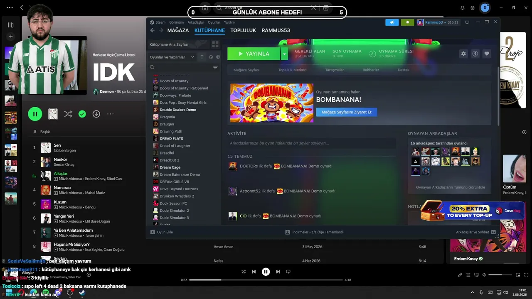Show ready-to-play games icon in Steam library

tap(218, 57)
